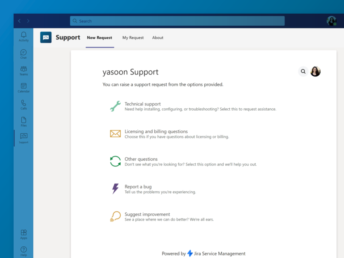Click the Support app title
Viewport: 344px width, 258px height.
click(68, 37)
